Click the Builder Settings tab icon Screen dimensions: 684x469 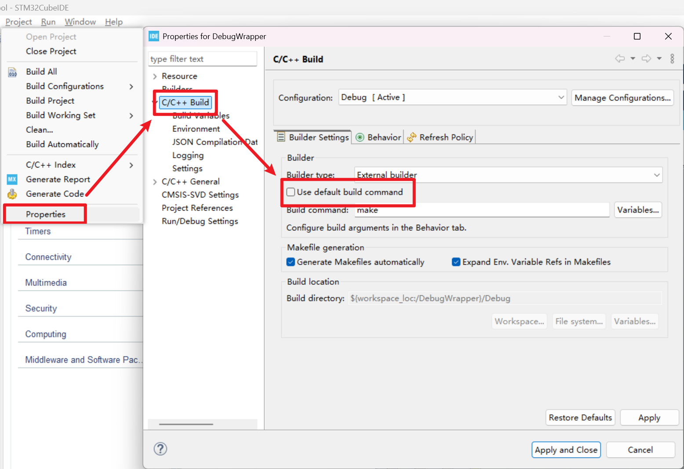281,137
